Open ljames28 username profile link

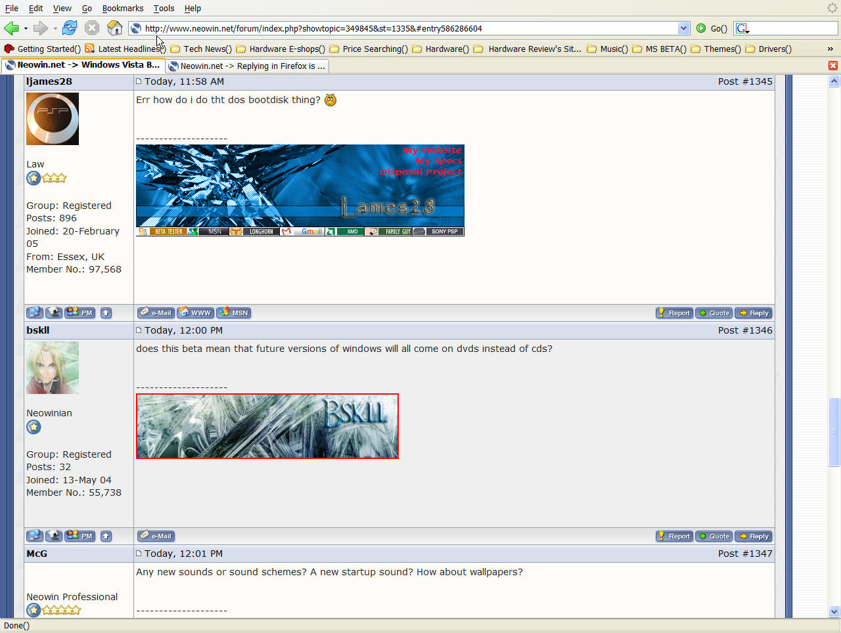coord(49,81)
